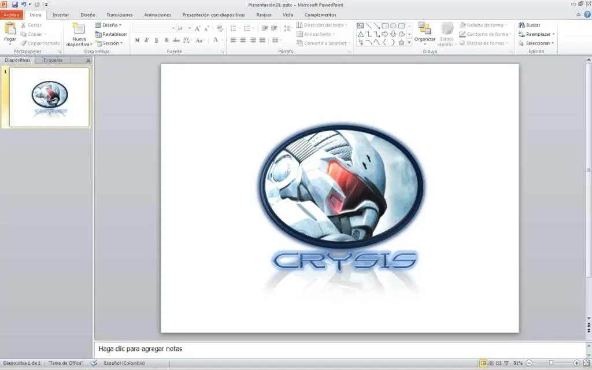The image size is (592, 370).
Task: Click the Pegar paste icon
Action: click(10, 28)
